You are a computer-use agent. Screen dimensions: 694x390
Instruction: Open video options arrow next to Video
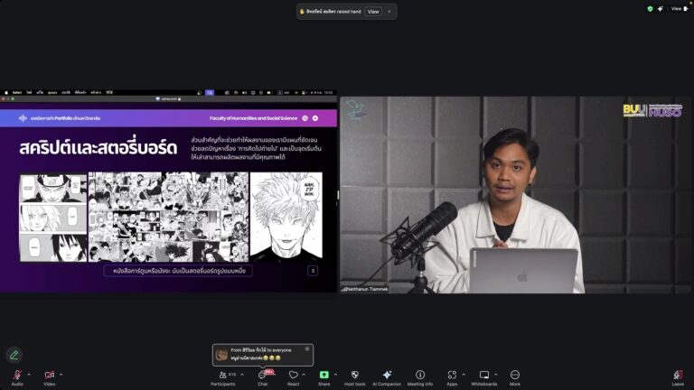pos(61,375)
